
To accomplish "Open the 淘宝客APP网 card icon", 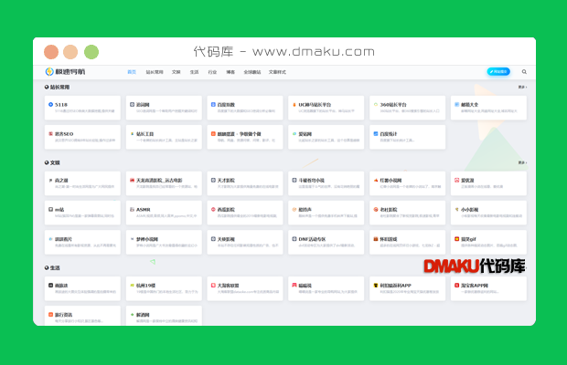I will click(455, 285).
